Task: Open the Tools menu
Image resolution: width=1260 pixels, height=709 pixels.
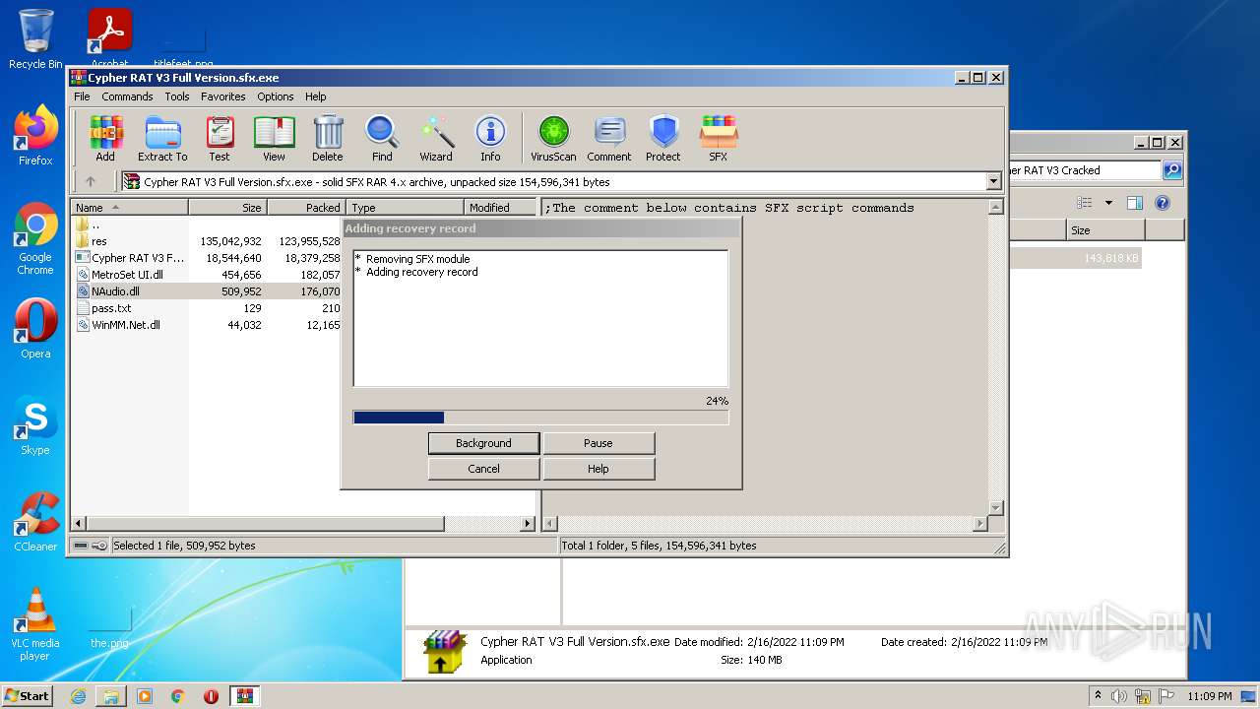Action: [177, 97]
